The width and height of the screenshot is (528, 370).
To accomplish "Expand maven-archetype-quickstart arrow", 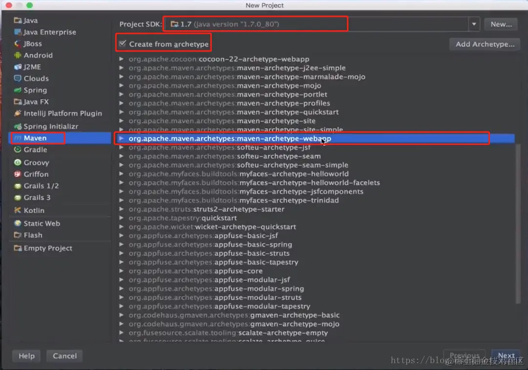I will pyautogui.click(x=121, y=112).
